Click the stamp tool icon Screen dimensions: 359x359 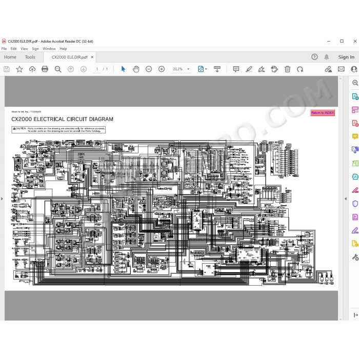(274, 69)
